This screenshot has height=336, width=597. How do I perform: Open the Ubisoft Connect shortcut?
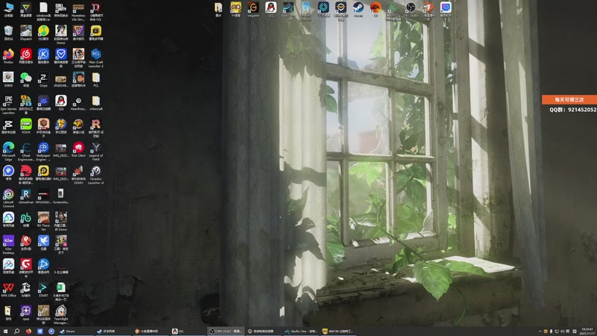point(8,198)
